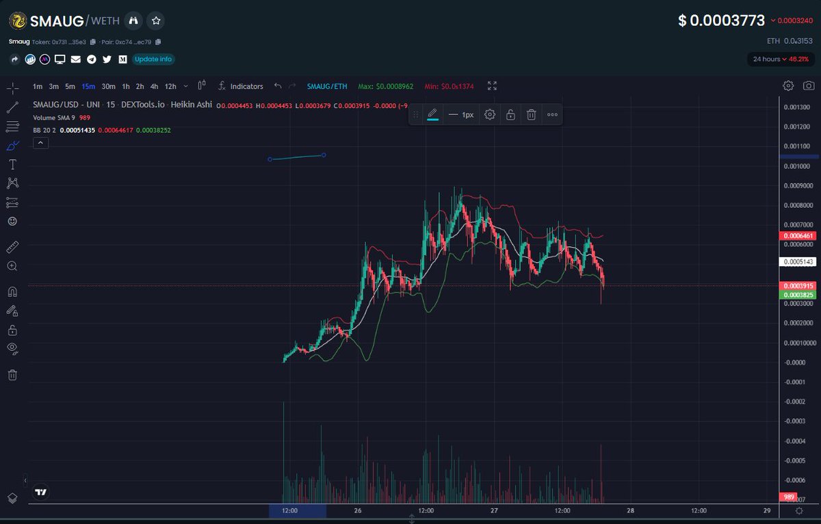Select the crosshair cursor tool

(x=12, y=89)
